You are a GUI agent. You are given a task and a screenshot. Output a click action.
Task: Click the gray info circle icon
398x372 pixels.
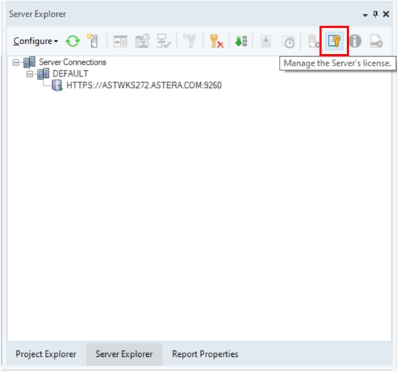pos(355,41)
